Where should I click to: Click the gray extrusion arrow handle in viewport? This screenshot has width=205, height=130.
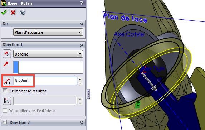(149, 82)
